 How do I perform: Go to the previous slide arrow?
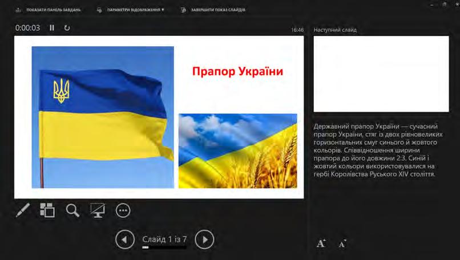[125, 239]
